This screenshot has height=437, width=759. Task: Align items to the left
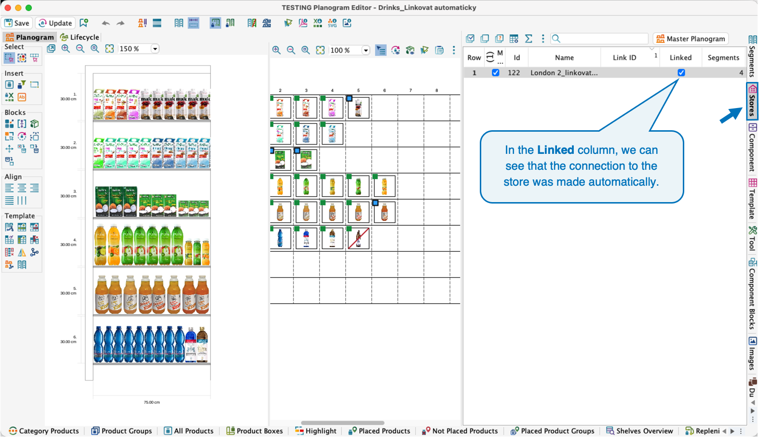(x=9, y=188)
